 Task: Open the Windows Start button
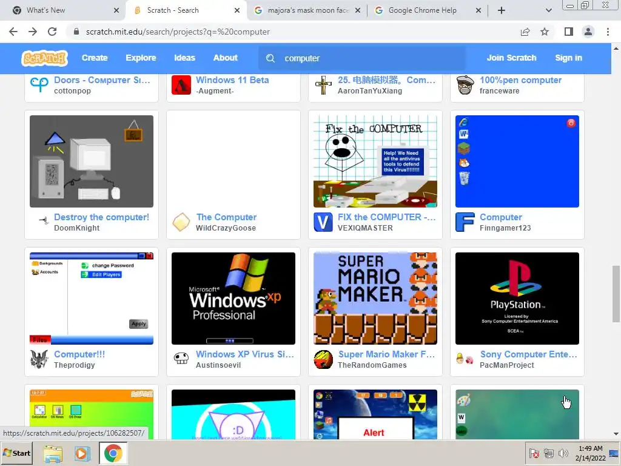(x=16, y=453)
